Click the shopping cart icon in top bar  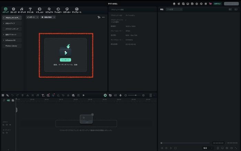(x=210, y=3)
